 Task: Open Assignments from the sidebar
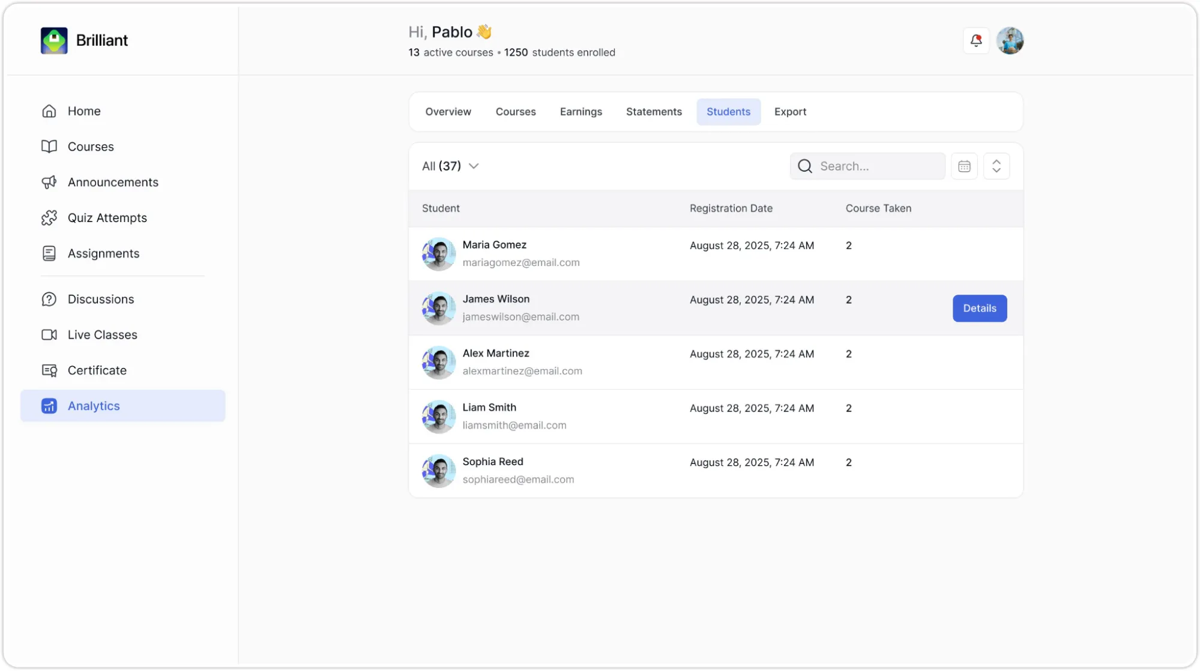pos(123,253)
